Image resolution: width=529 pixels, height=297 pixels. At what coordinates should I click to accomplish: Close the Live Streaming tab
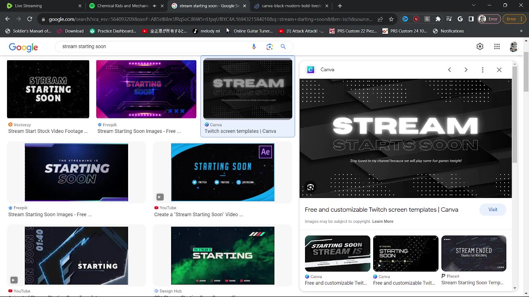click(80, 6)
